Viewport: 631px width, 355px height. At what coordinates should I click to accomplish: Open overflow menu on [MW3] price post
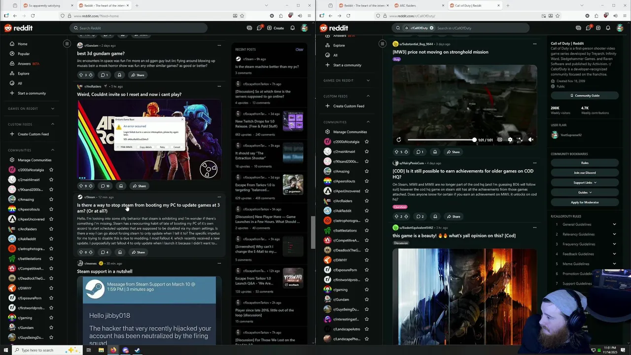coord(535,44)
